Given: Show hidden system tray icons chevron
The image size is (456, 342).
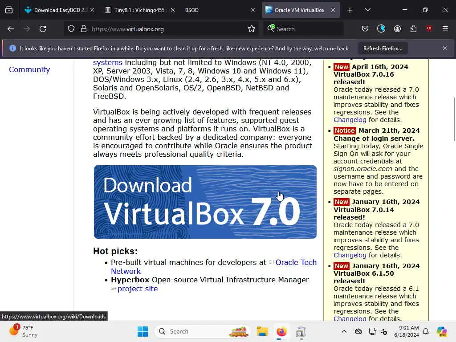Looking at the screenshot, I should coord(344,331).
